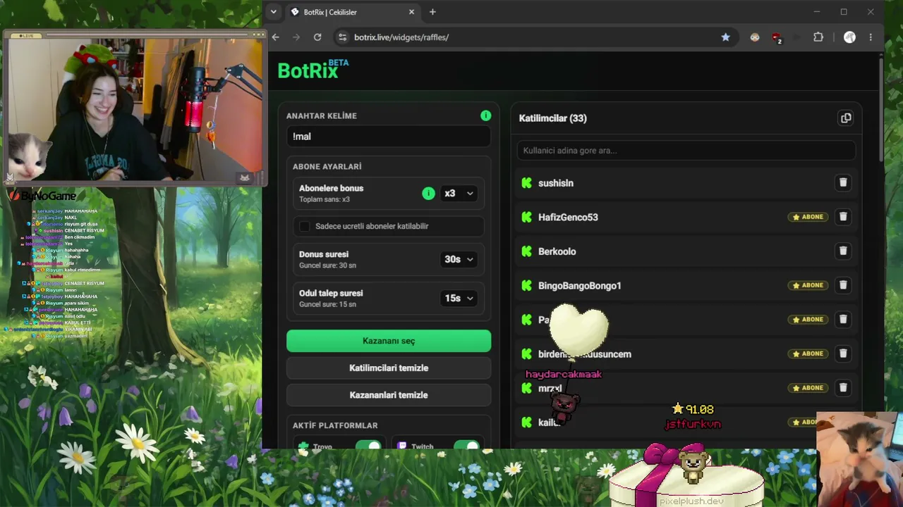Click the webcam thumbnail in the stream overlay
Screen dimensions: 903x507
coord(134,109)
